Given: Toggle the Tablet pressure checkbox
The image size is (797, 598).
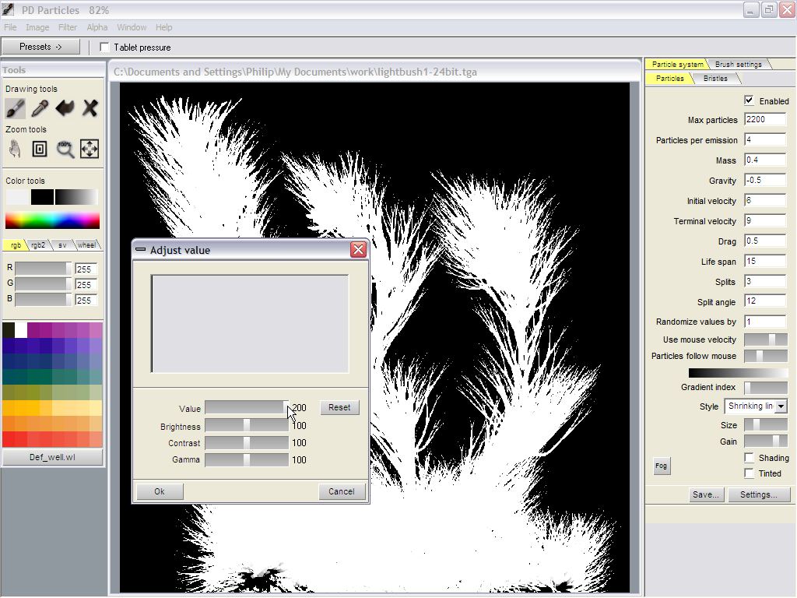Looking at the screenshot, I should click(x=105, y=47).
